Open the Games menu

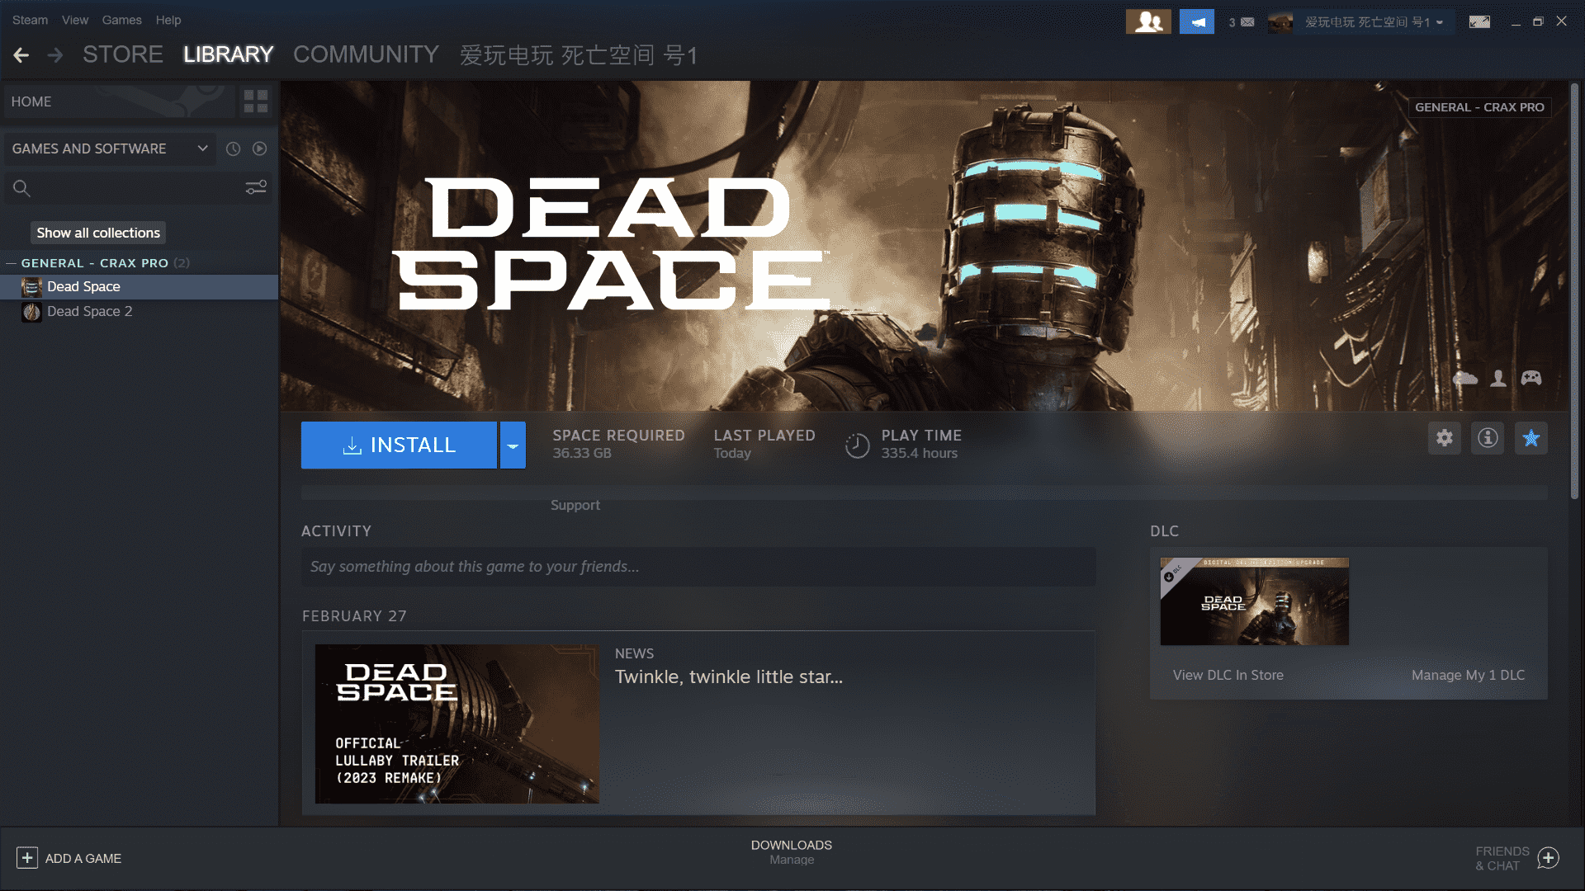(121, 20)
